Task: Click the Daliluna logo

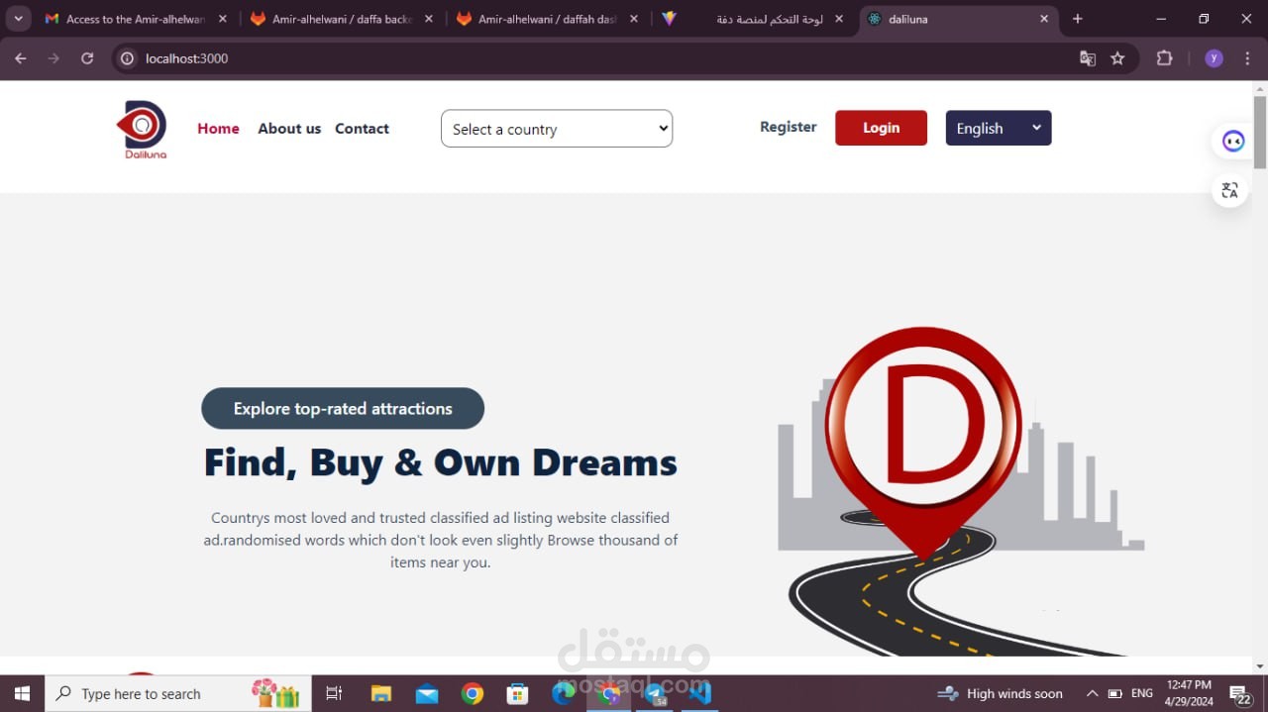Action: [142, 129]
